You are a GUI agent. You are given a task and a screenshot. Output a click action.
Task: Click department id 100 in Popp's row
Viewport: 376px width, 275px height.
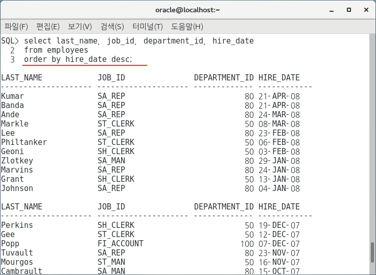[247, 244]
